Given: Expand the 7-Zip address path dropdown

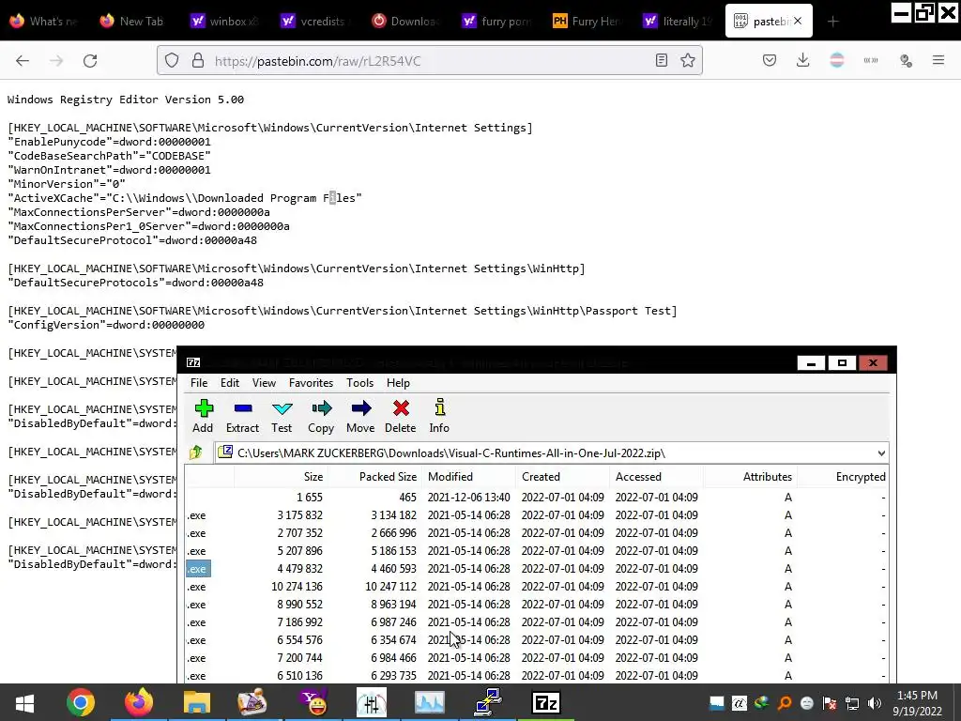Looking at the screenshot, I should 881,453.
